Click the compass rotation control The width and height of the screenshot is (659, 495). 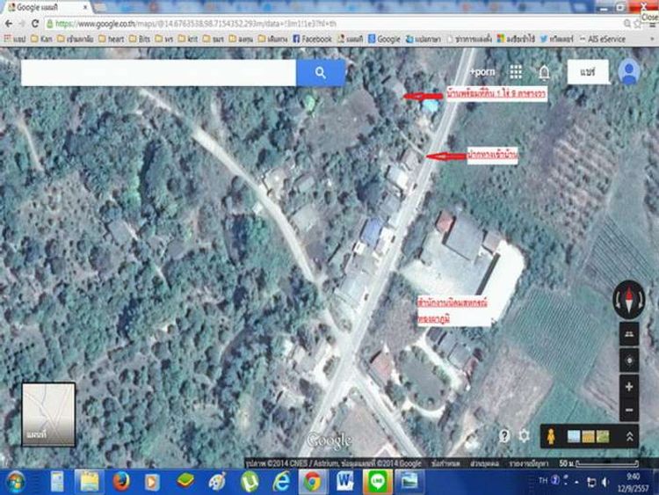[x=629, y=298]
